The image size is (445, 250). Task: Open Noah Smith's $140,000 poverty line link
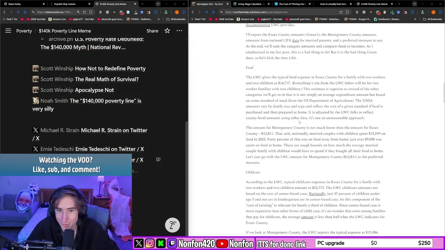click(x=87, y=105)
